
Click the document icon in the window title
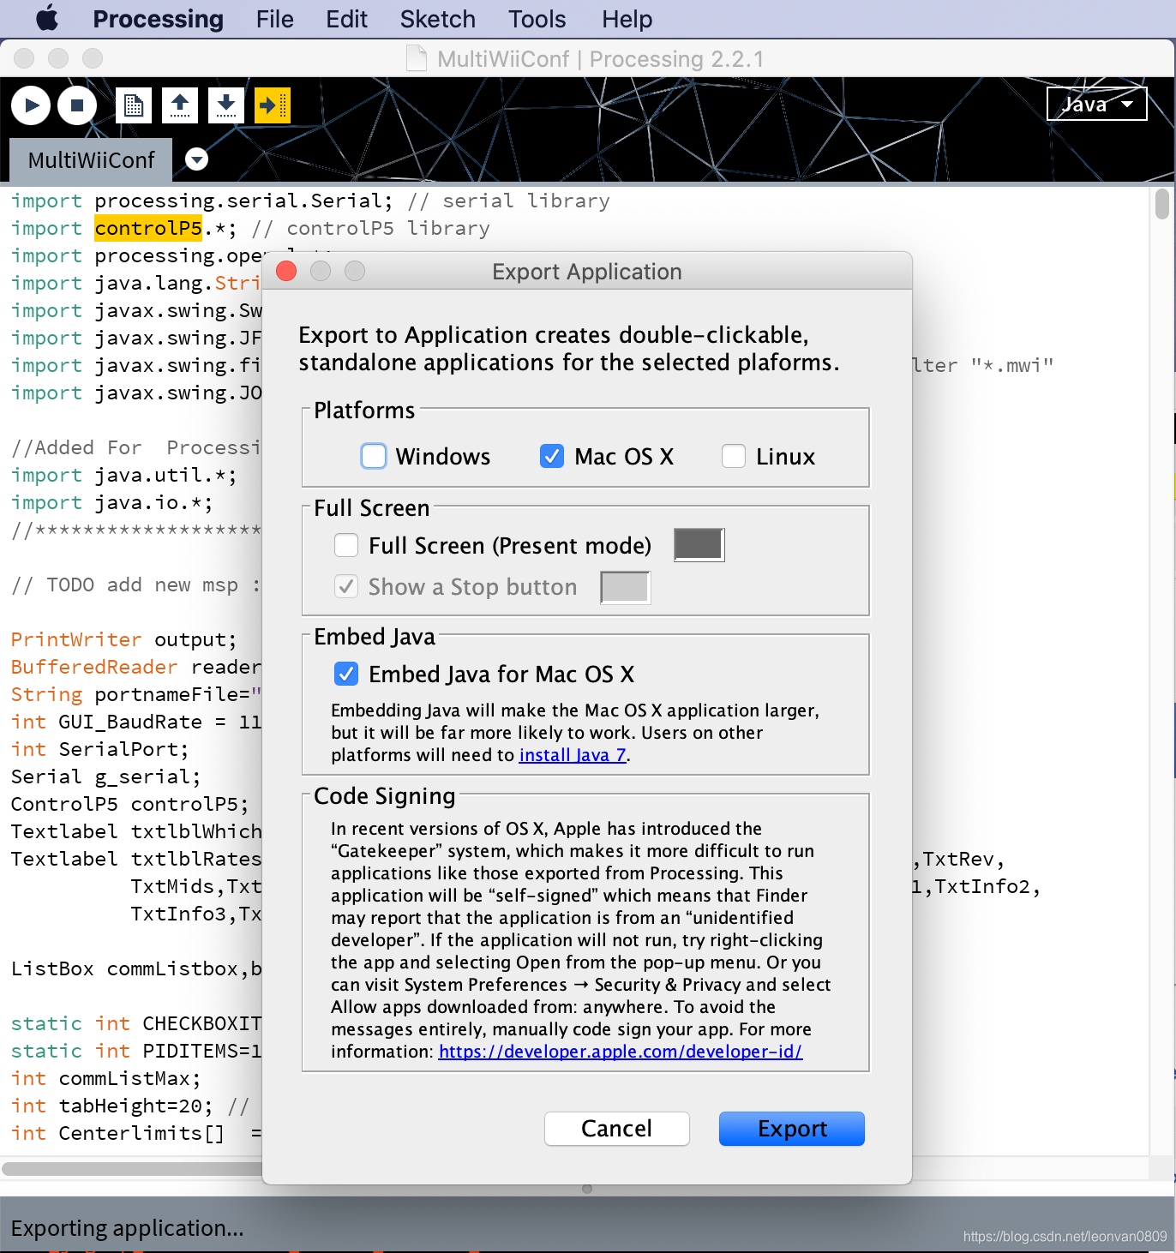pyautogui.click(x=417, y=58)
